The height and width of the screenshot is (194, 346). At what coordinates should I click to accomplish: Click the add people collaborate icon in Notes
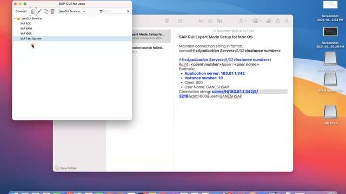[269, 21]
